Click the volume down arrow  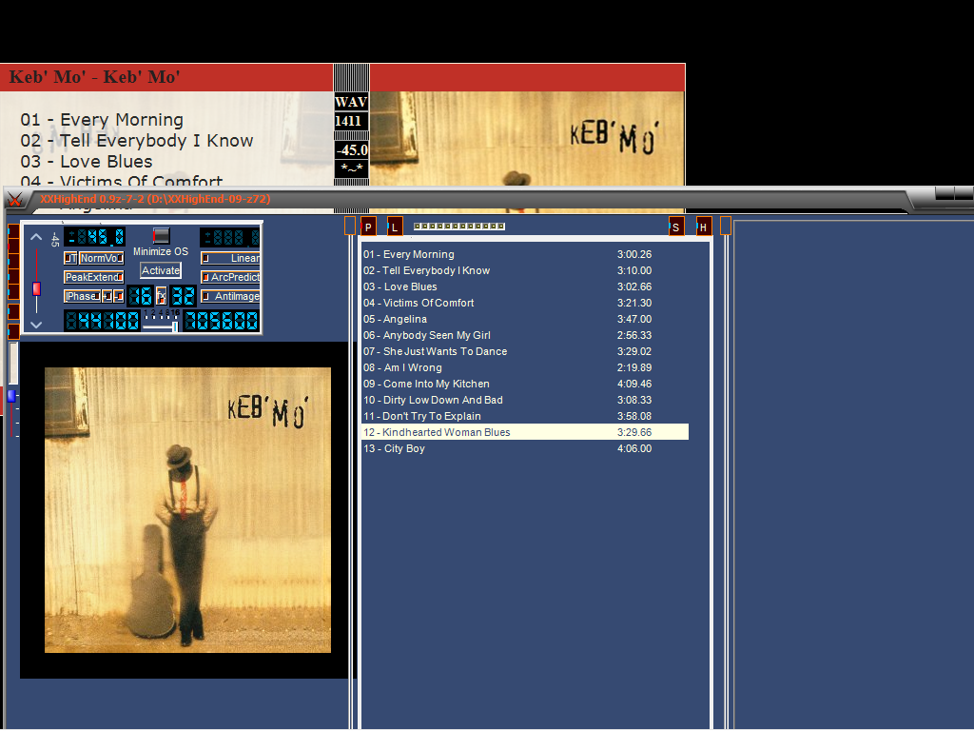point(36,325)
